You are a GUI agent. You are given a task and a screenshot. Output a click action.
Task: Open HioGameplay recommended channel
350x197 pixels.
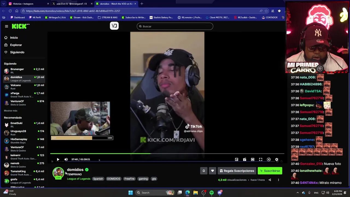24,141
